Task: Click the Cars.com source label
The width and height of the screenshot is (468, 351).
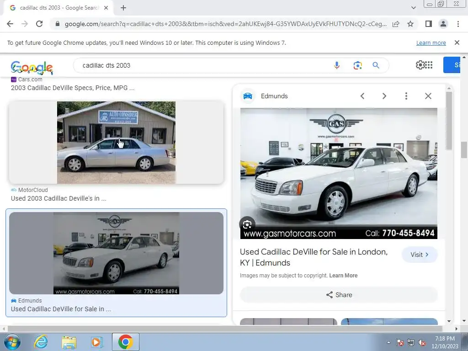Action: pyautogui.click(x=30, y=80)
